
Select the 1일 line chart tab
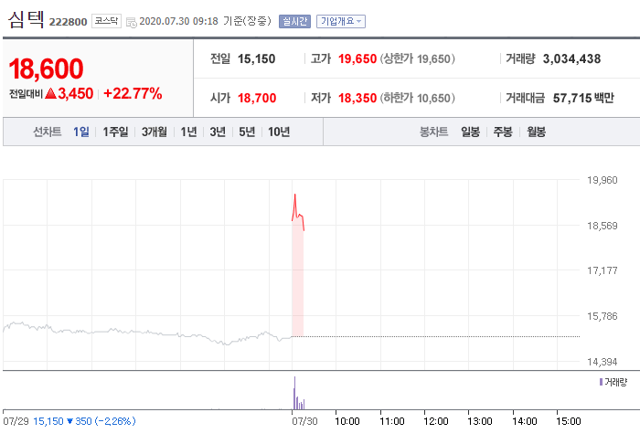pos(80,132)
